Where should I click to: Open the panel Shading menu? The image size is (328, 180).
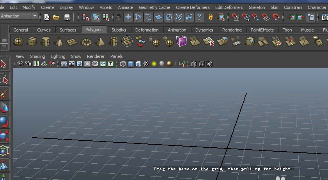coord(37,56)
